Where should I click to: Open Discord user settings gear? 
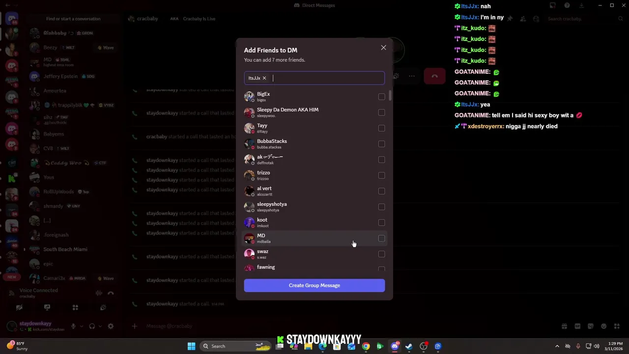point(111,326)
